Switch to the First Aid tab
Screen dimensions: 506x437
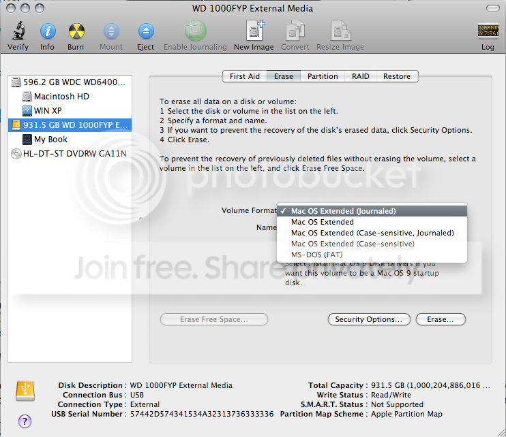click(x=244, y=76)
